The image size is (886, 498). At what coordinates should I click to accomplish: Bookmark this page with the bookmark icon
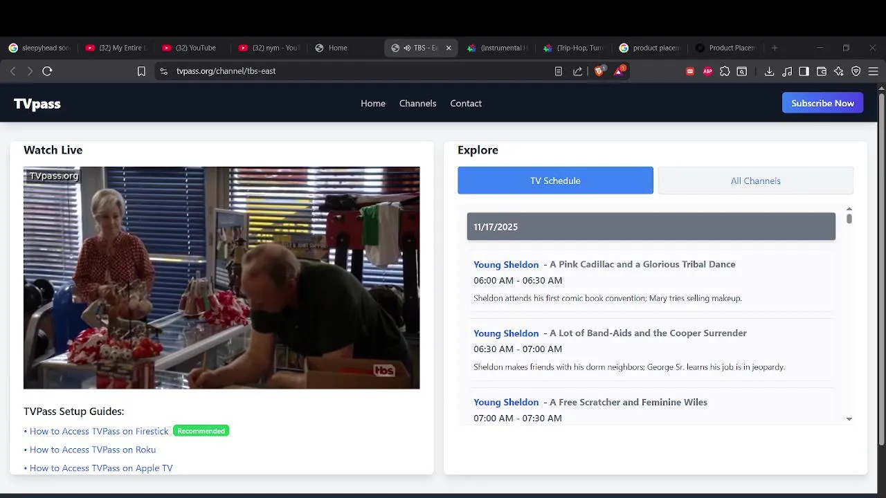[x=141, y=71]
